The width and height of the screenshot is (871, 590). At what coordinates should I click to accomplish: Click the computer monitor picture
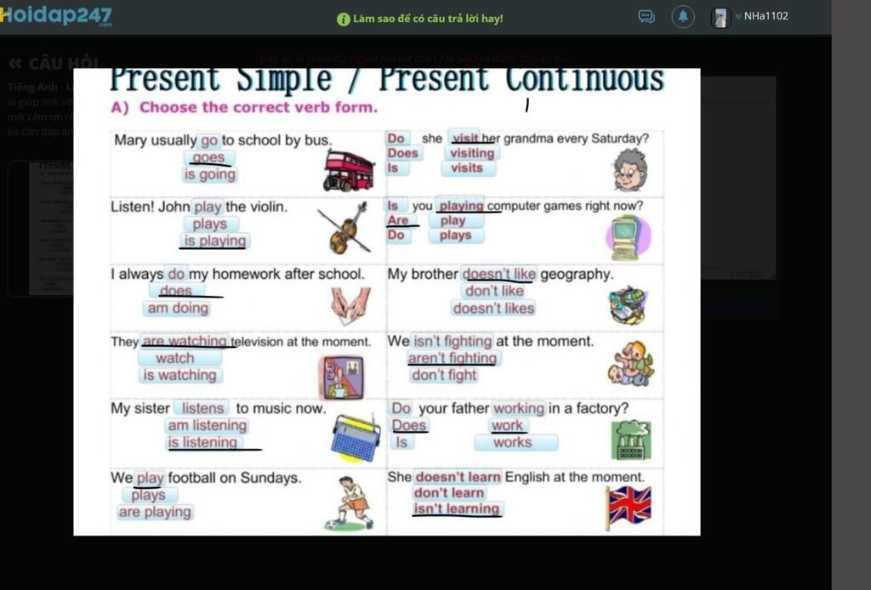628,237
